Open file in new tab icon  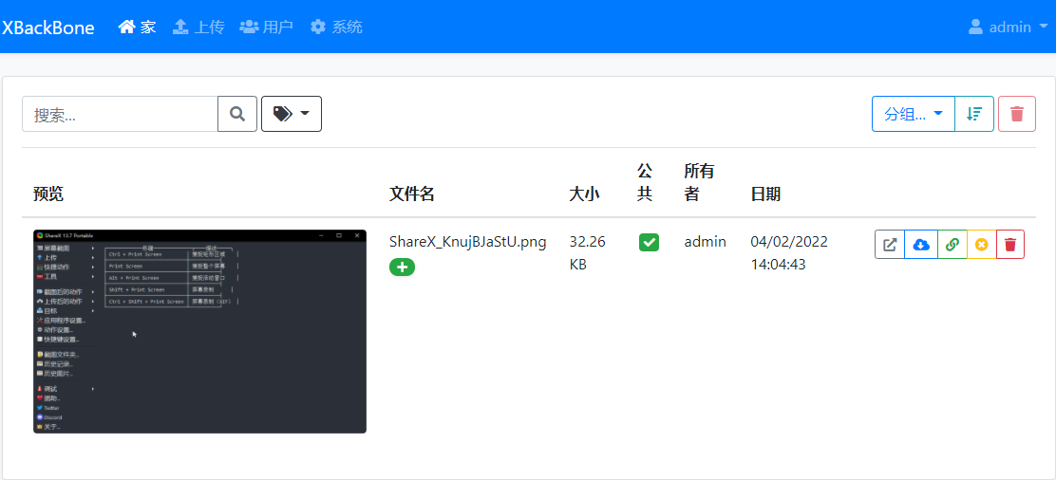click(x=890, y=245)
